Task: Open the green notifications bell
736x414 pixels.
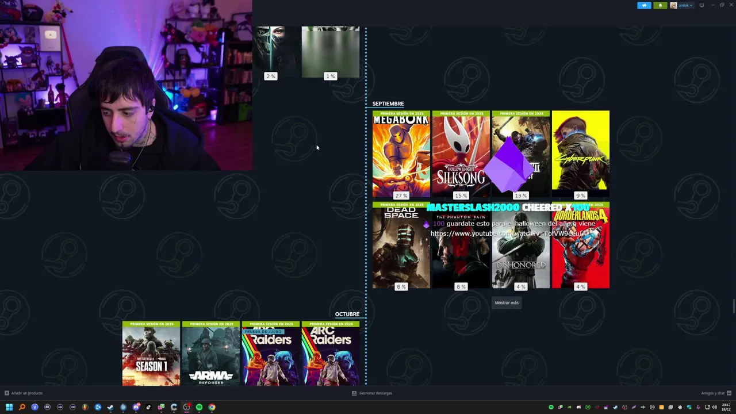Action: 660,5
